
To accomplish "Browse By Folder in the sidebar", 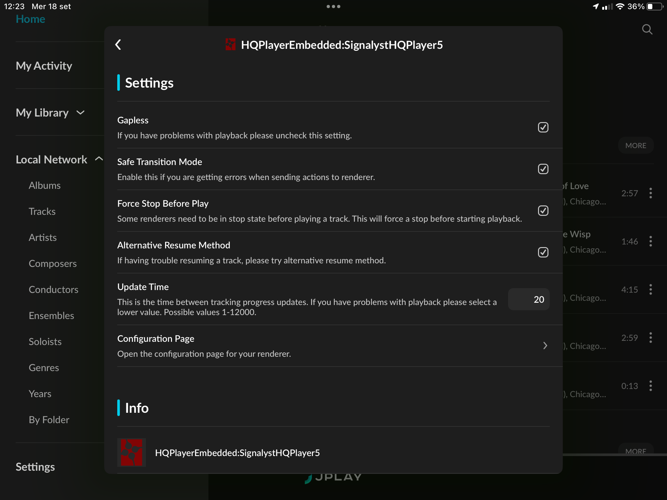I will (x=49, y=420).
